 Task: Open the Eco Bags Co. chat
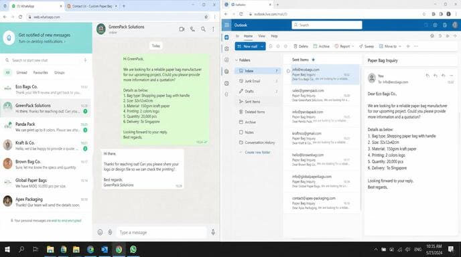coord(46,90)
